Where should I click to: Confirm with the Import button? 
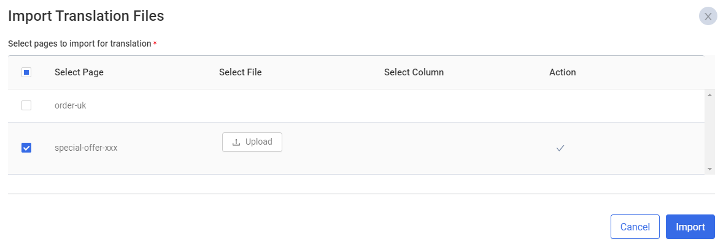[690, 227]
